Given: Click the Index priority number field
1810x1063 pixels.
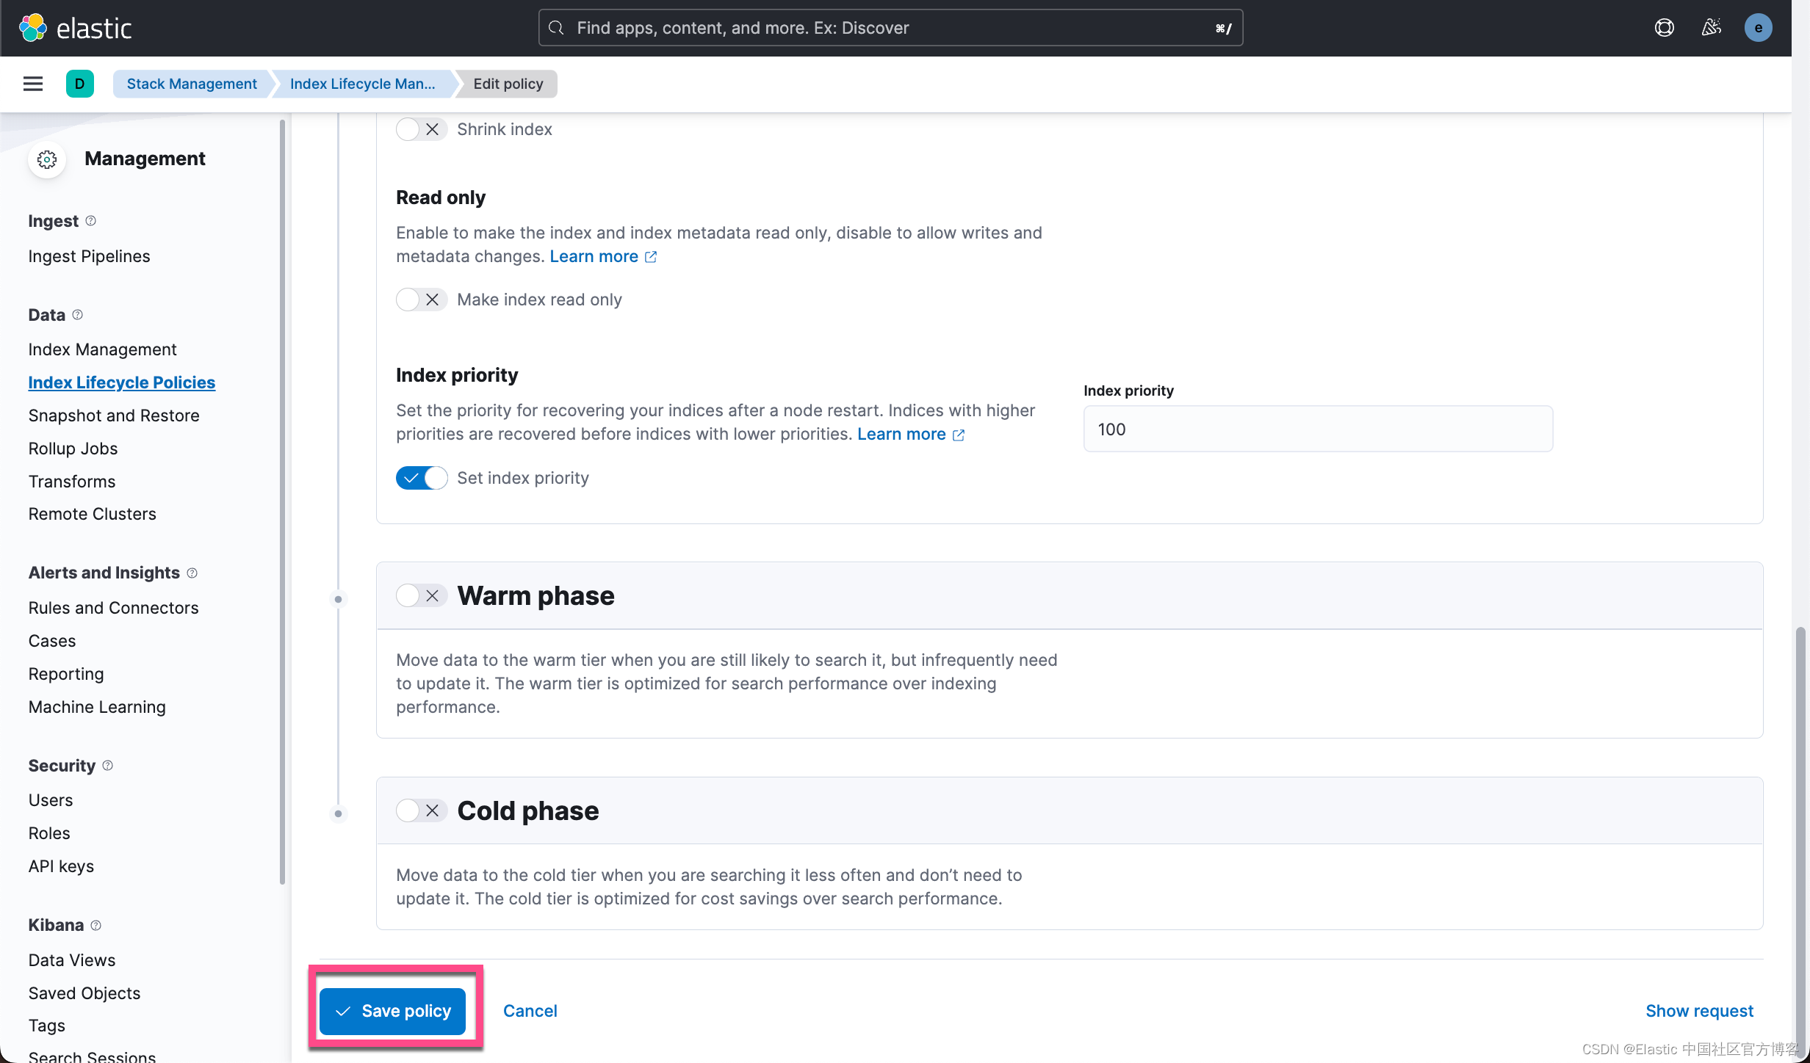Looking at the screenshot, I should pos(1317,429).
